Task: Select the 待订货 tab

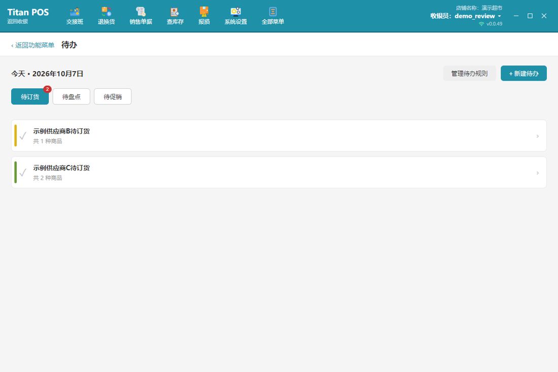Action: tap(30, 96)
